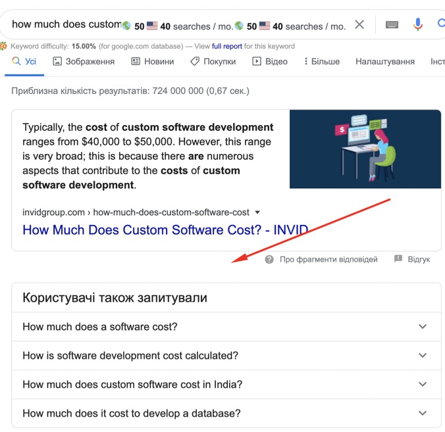This screenshot has width=445, height=432.
Task: Open 'How Much Does Custom Software Cost? - INVID' result
Action: [165, 230]
